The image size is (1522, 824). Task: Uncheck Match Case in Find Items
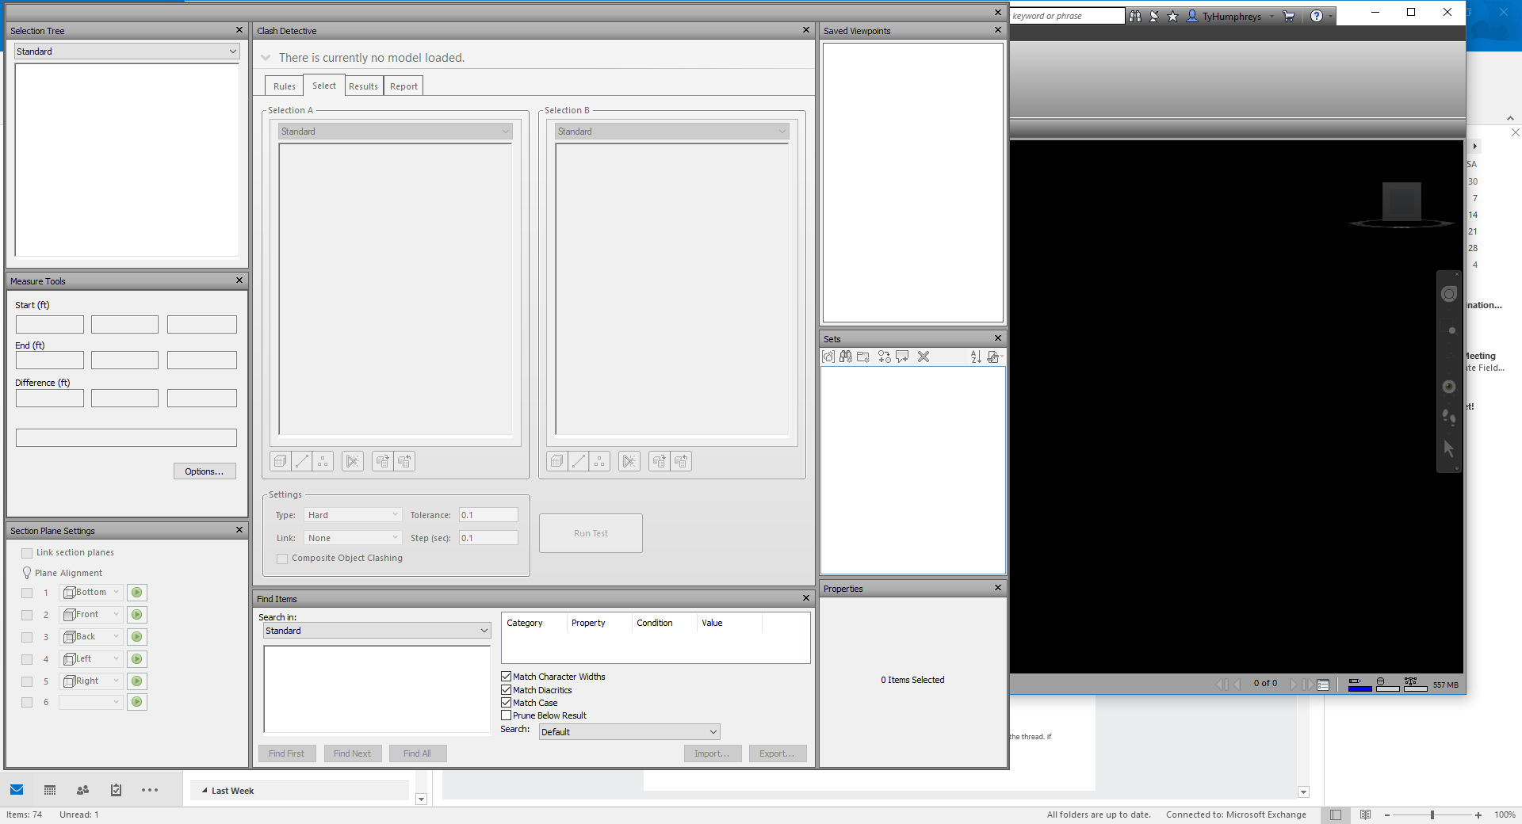(506, 703)
